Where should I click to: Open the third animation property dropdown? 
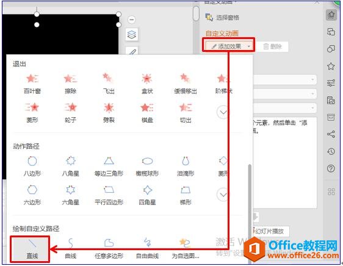tap(285, 108)
